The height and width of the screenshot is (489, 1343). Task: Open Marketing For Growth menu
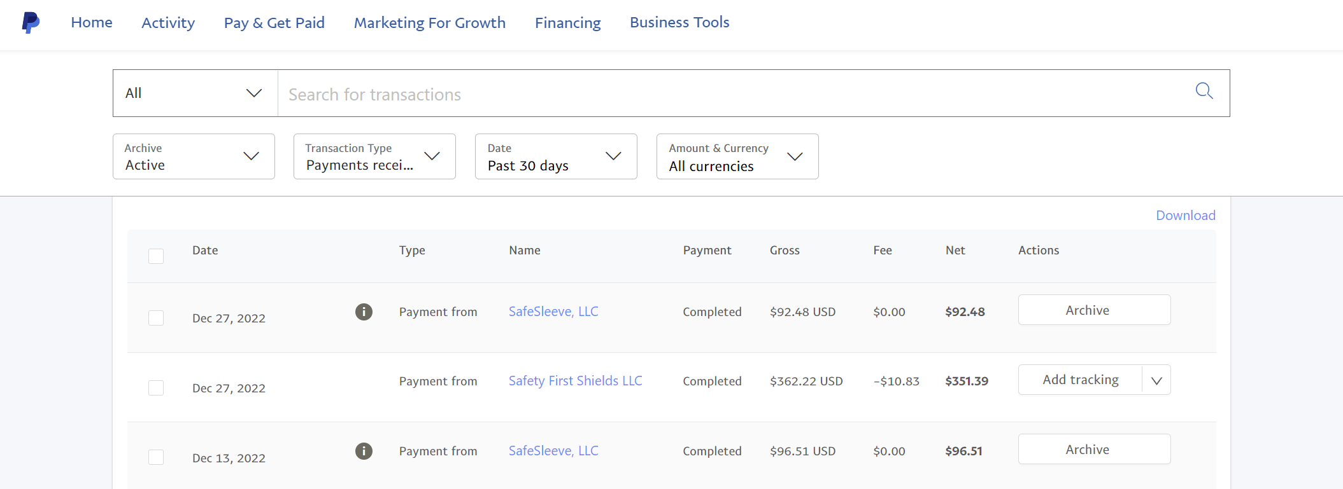(x=430, y=23)
